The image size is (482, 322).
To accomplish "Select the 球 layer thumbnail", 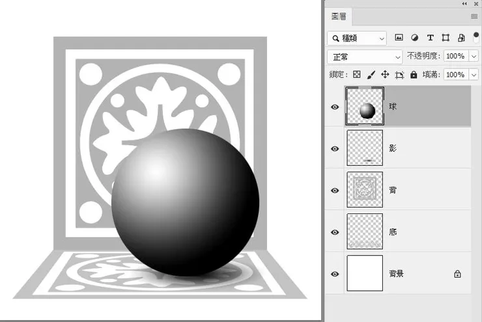I will tap(365, 106).
